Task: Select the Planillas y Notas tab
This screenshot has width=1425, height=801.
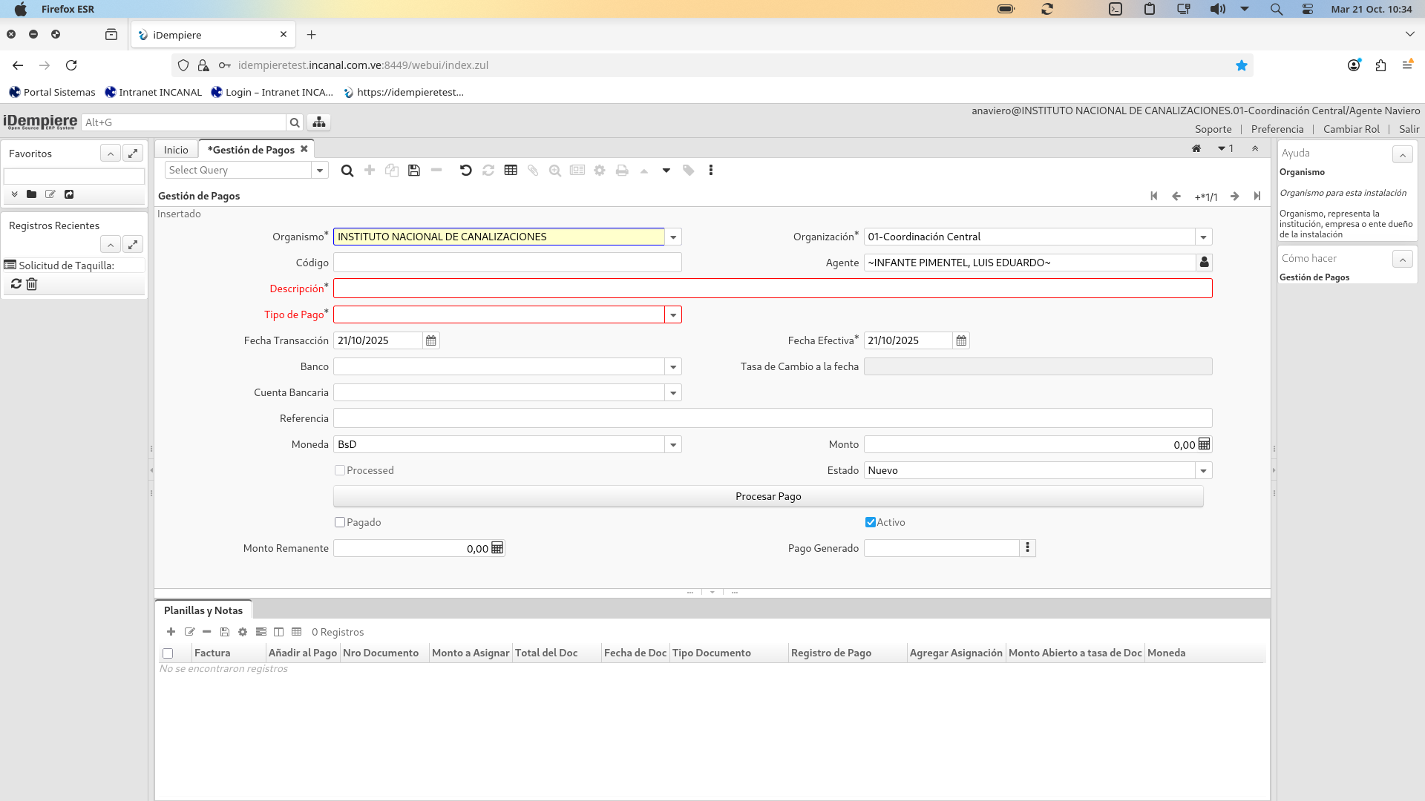Action: pyautogui.click(x=203, y=610)
